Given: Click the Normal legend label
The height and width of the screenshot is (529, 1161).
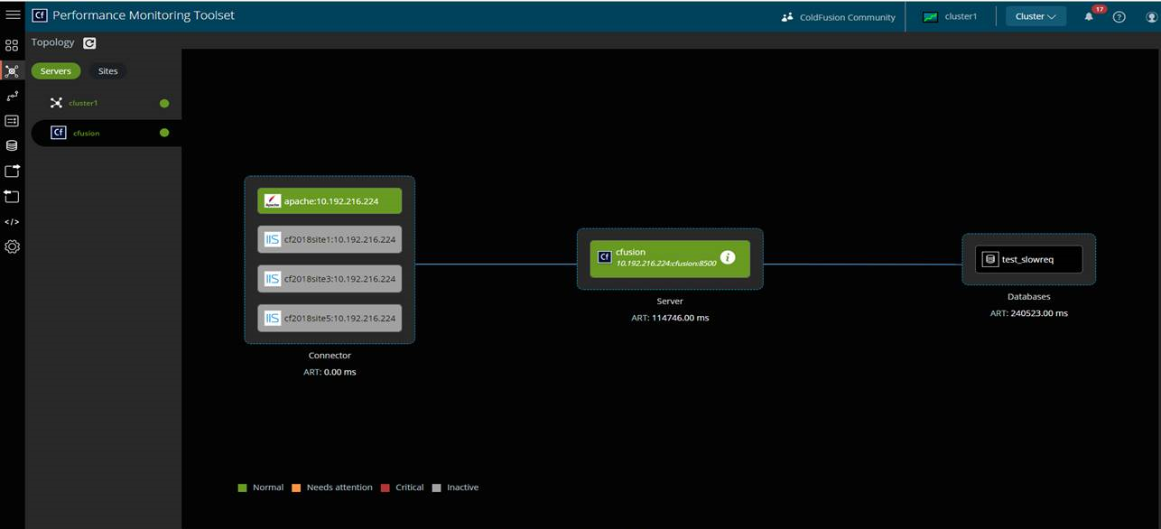Looking at the screenshot, I should 268,487.
